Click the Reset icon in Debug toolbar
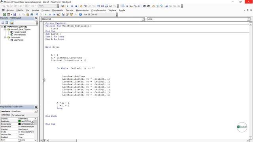The width and height of the screenshot is (253, 142). pos(76,6)
